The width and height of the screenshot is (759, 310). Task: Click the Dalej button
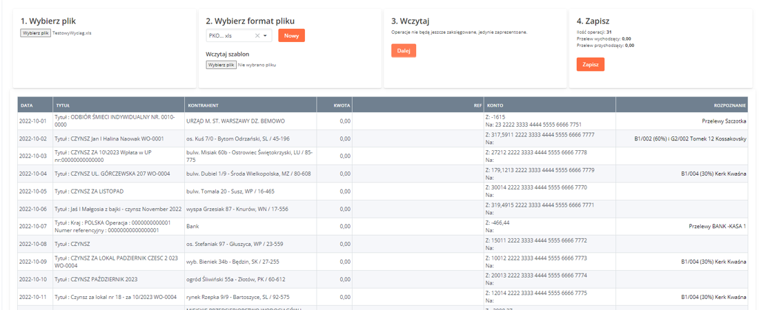pos(404,50)
